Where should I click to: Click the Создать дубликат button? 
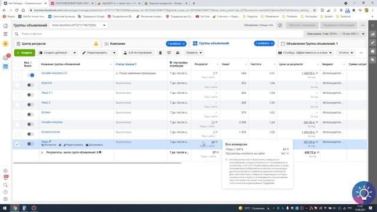[54, 52]
